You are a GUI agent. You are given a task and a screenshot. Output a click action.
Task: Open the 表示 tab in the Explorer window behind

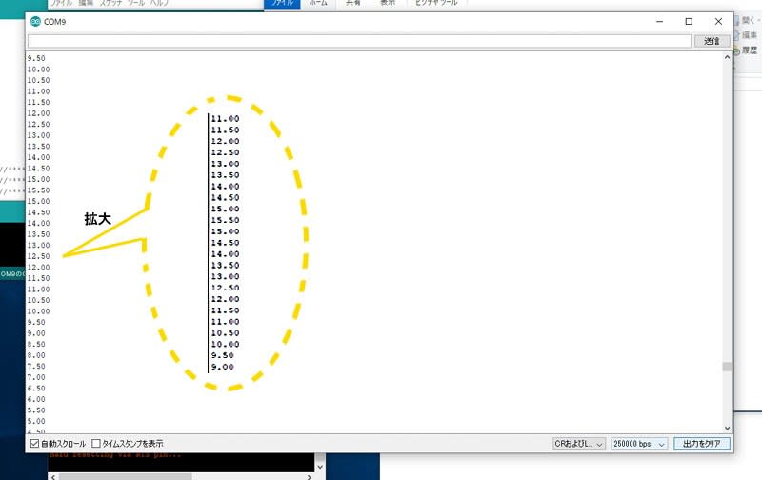click(388, 4)
